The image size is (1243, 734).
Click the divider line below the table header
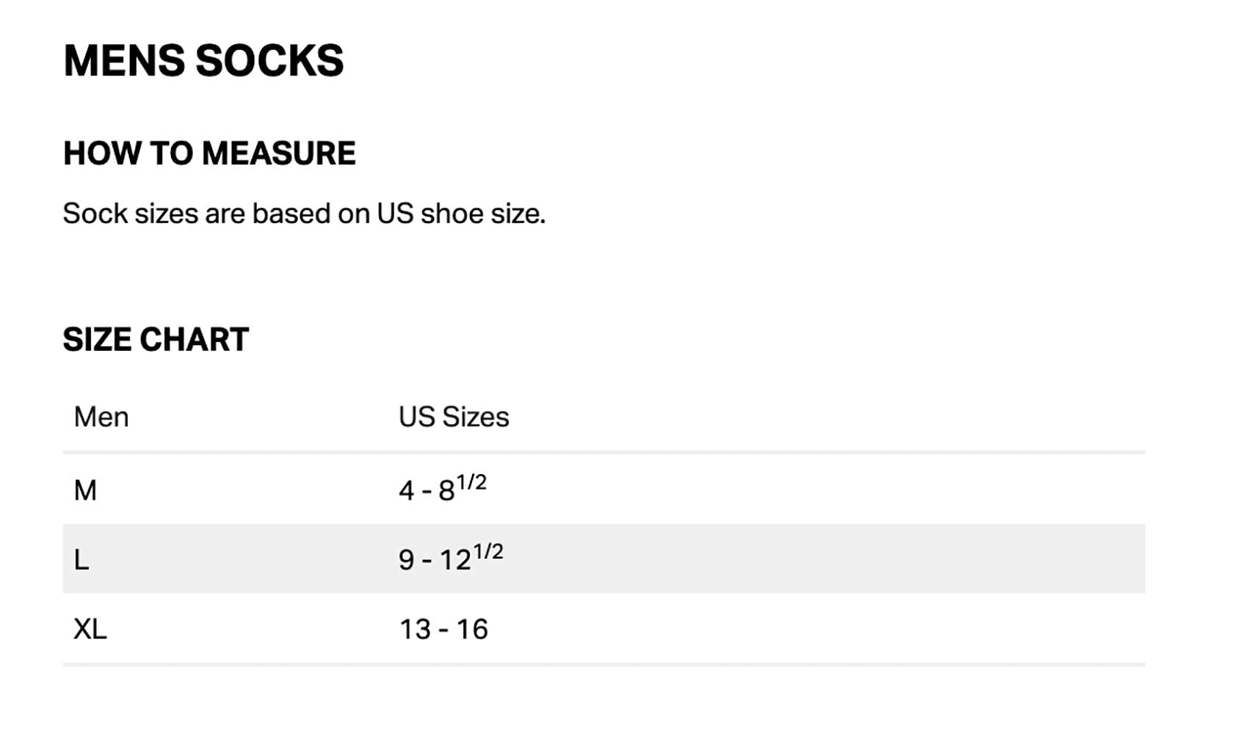pos(604,452)
